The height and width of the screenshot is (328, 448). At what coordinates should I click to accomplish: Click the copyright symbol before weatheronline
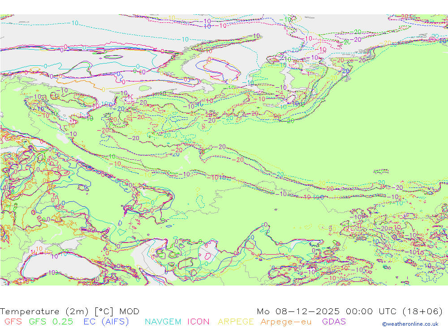pyautogui.click(x=384, y=324)
